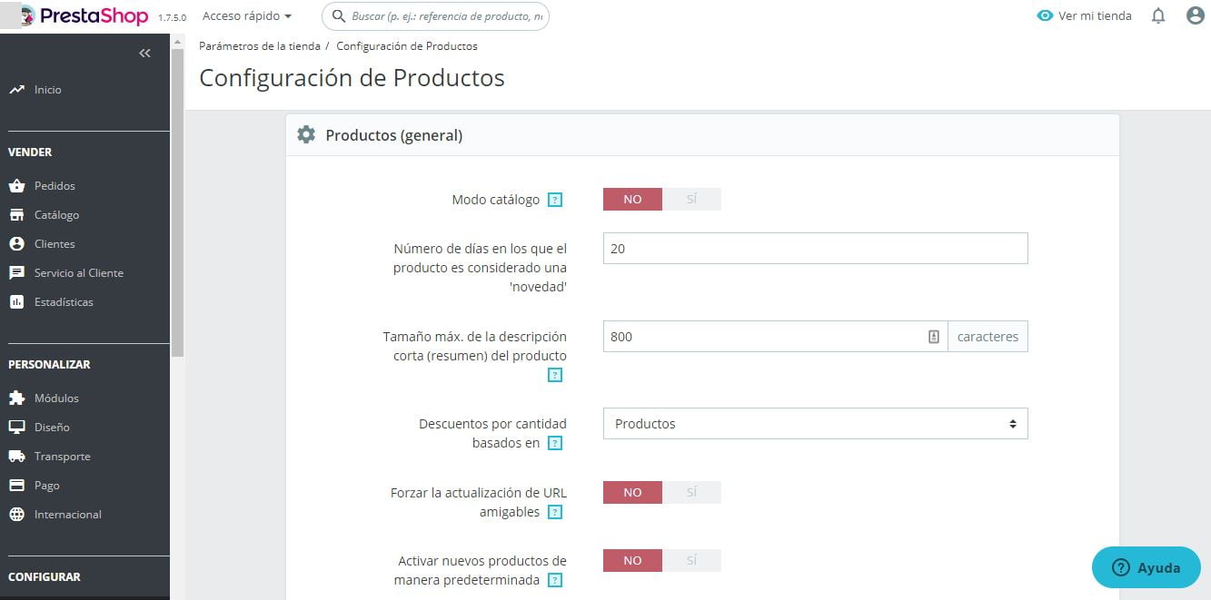The width and height of the screenshot is (1211, 600).
Task: View the Estadísticas section
Action: (x=62, y=301)
